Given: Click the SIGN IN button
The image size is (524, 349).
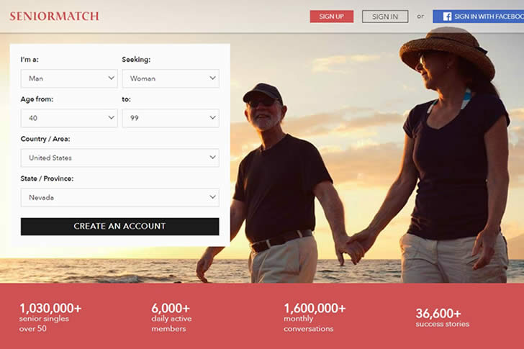Looking at the screenshot, I should 385,17.
